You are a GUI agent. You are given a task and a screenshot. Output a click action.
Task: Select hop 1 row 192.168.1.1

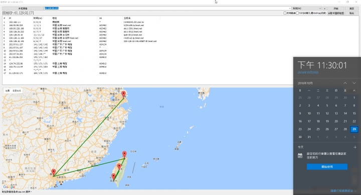coord(81,22)
